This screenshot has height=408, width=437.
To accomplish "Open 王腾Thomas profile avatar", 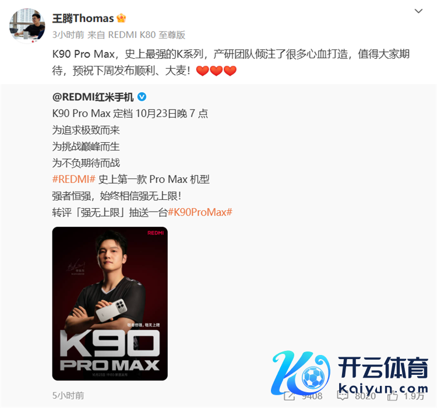I will [27, 26].
